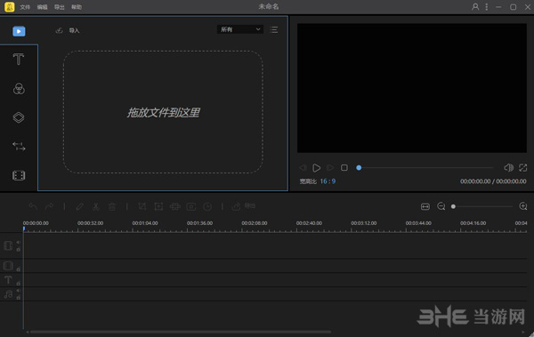Click the text track T icon
Screen dimensions: 534x337
[x=8, y=280]
